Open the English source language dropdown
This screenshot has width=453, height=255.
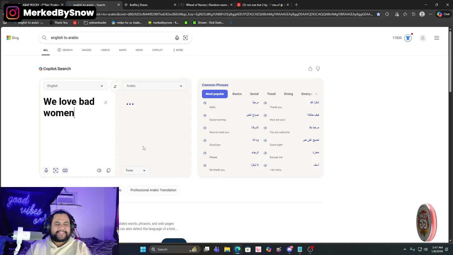pyautogui.click(x=75, y=86)
